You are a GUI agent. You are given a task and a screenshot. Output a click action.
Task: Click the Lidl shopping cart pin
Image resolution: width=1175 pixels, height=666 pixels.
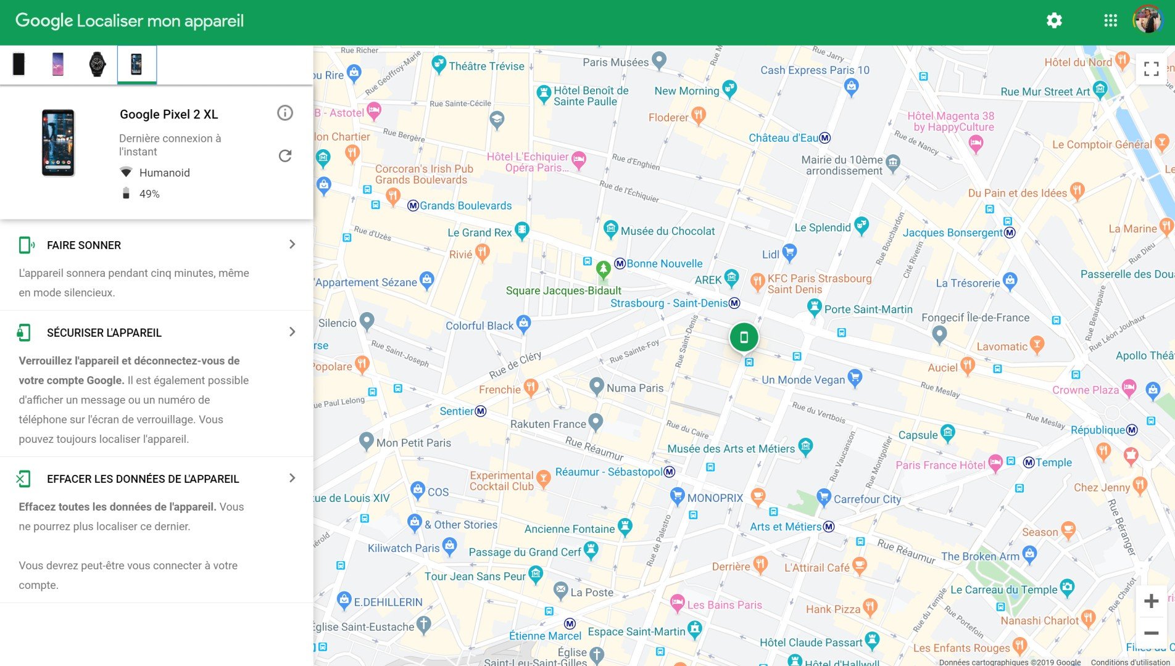coord(789,252)
